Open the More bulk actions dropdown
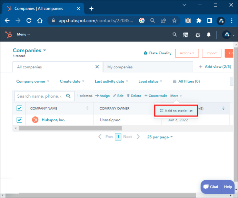Viewport: 238px width, 198px height. point(176,96)
